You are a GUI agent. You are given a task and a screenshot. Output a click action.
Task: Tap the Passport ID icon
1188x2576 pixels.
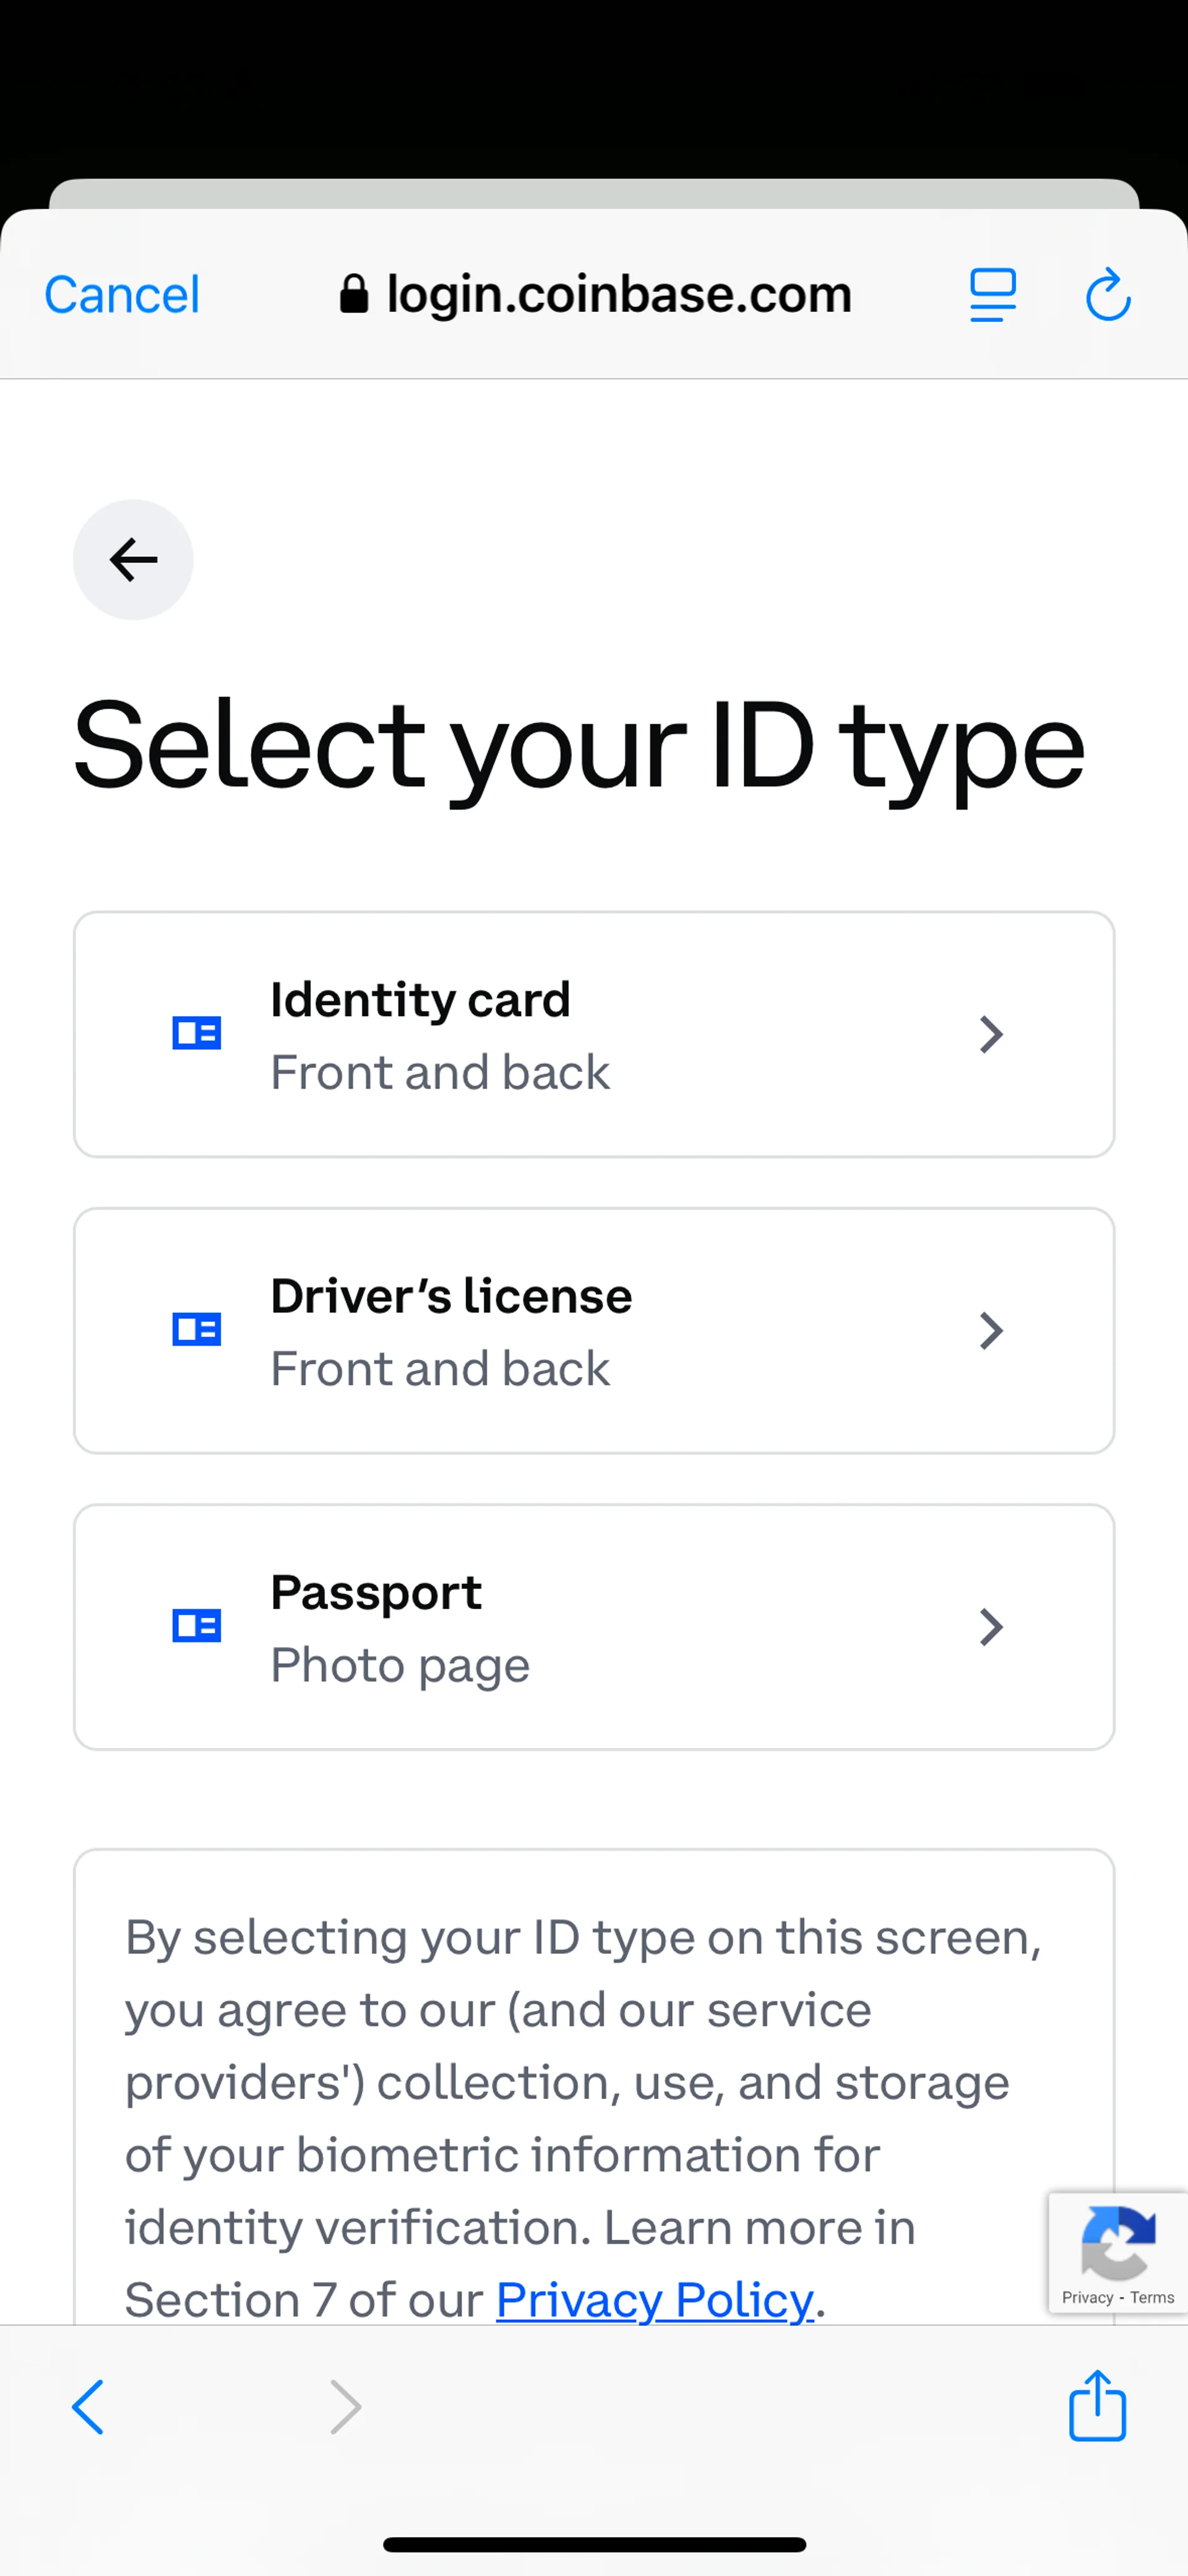click(197, 1626)
